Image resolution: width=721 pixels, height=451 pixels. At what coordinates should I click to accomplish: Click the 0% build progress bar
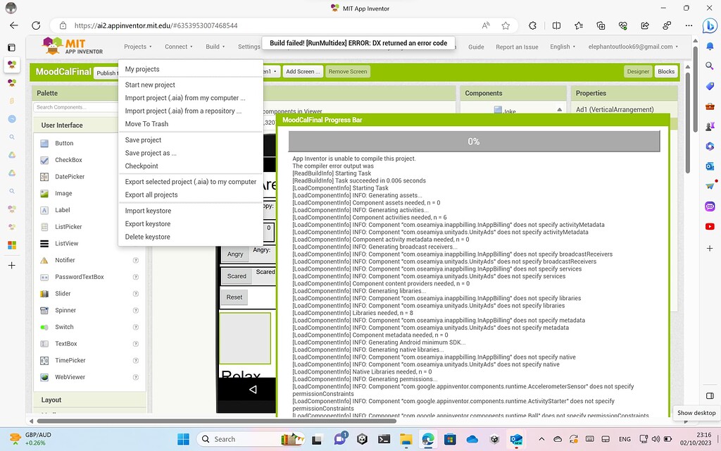(x=472, y=141)
